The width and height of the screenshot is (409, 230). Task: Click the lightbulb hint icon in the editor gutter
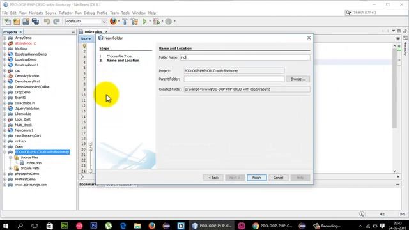(x=84, y=46)
